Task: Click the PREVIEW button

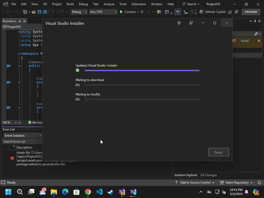Action: [x=251, y=12]
